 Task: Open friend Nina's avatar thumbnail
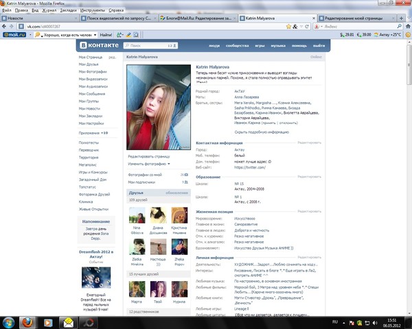[137, 215]
